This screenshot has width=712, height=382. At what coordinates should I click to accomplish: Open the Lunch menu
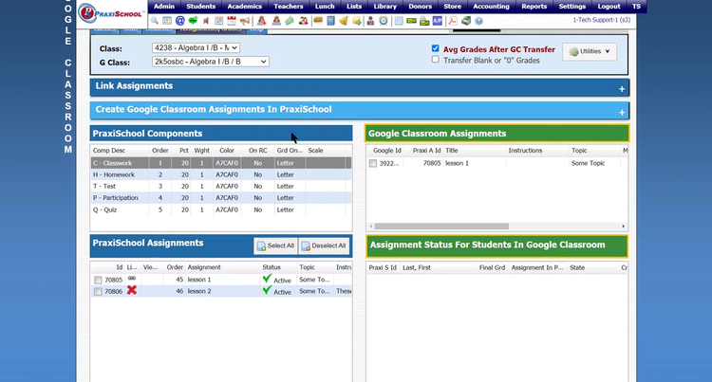pos(325,7)
